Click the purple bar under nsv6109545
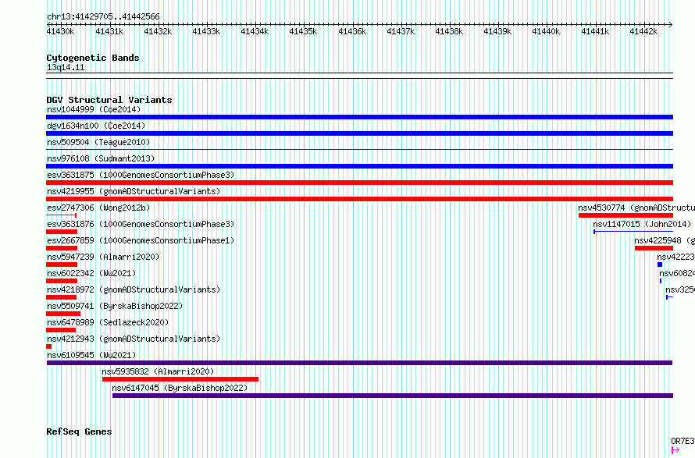This screenshot has height=458, width=695. [x=359, y=363]
